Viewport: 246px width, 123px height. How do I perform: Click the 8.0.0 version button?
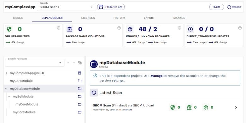coord(216,7)
